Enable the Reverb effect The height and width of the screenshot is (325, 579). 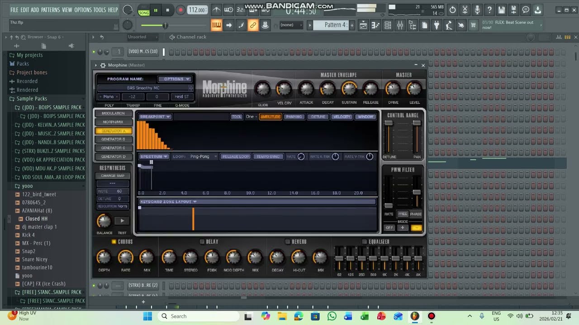click(288, 242)
